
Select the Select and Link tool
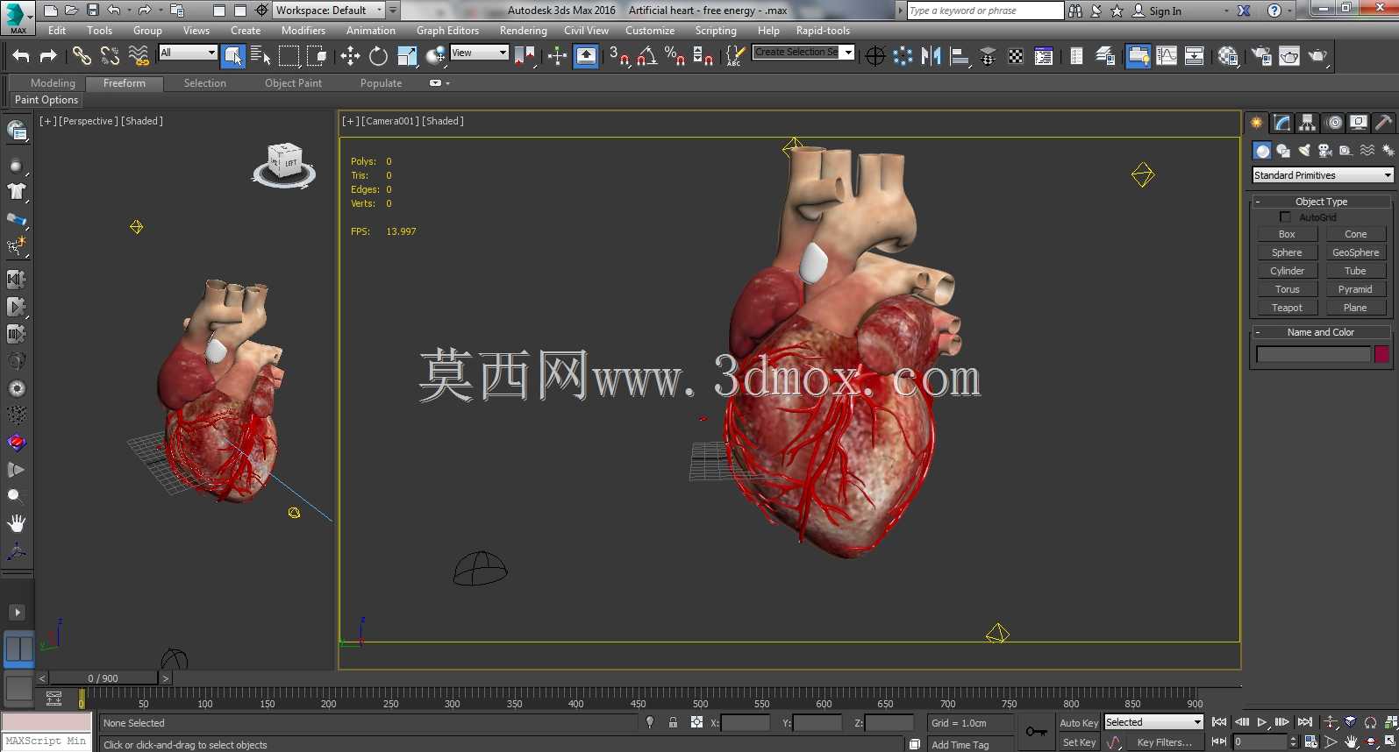[x=82, y=56]
